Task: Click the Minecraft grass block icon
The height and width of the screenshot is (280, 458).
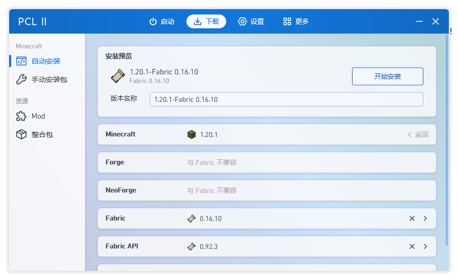Action: 192,134
